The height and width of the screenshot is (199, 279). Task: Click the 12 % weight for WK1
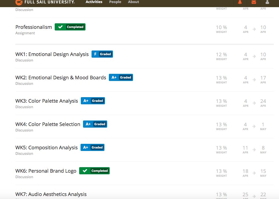pyautogui.click(x=221, y=56)
